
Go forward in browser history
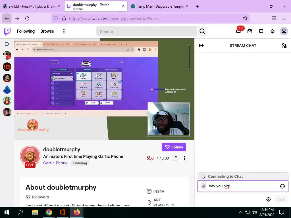(17, 18)
